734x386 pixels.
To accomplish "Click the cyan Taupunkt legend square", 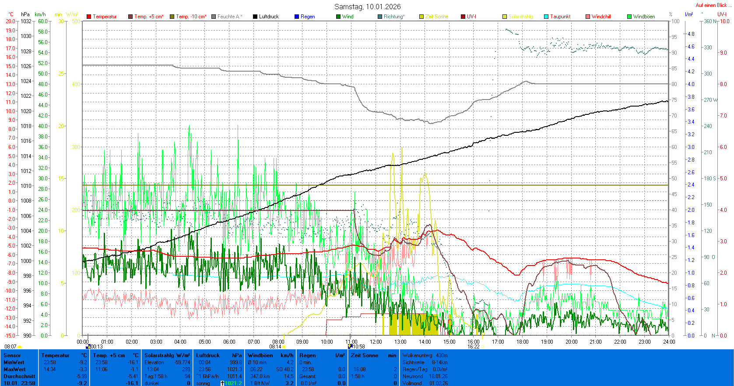I will pos(546,17).
